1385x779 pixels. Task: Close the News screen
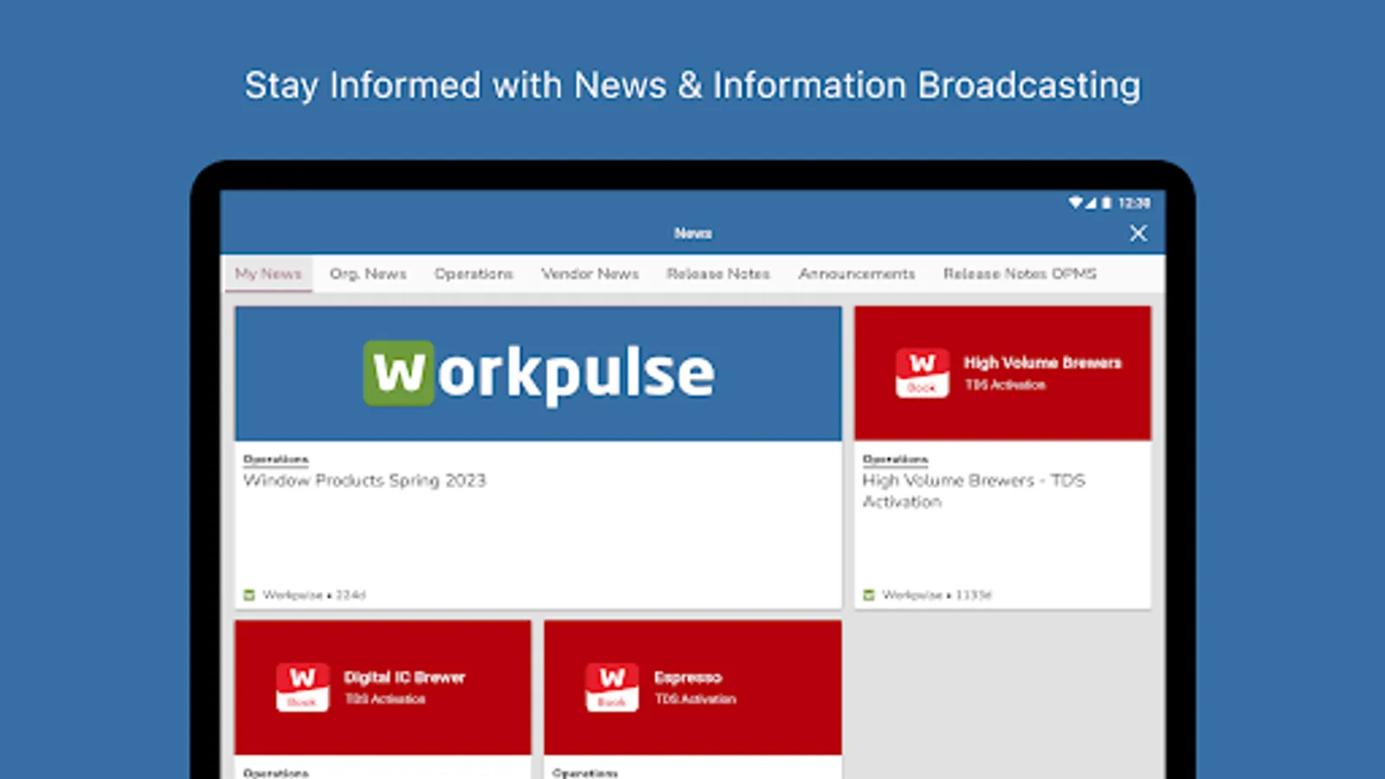(x=1137, y=233)
